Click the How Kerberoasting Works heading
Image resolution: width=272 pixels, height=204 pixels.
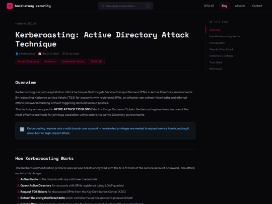pos(44,158)
